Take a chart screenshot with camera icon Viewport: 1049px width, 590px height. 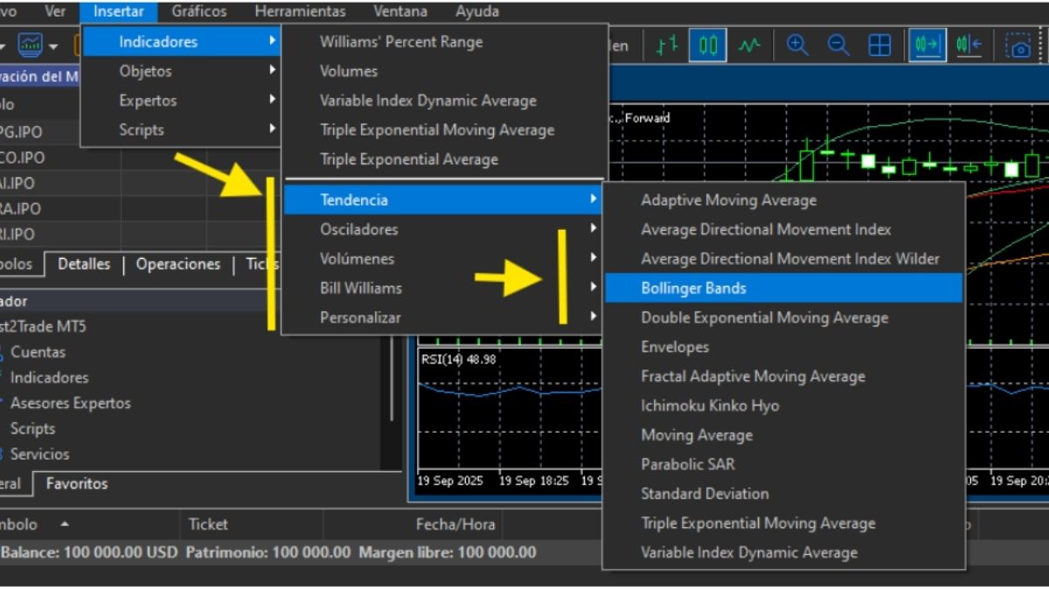tap(1019, 45)
